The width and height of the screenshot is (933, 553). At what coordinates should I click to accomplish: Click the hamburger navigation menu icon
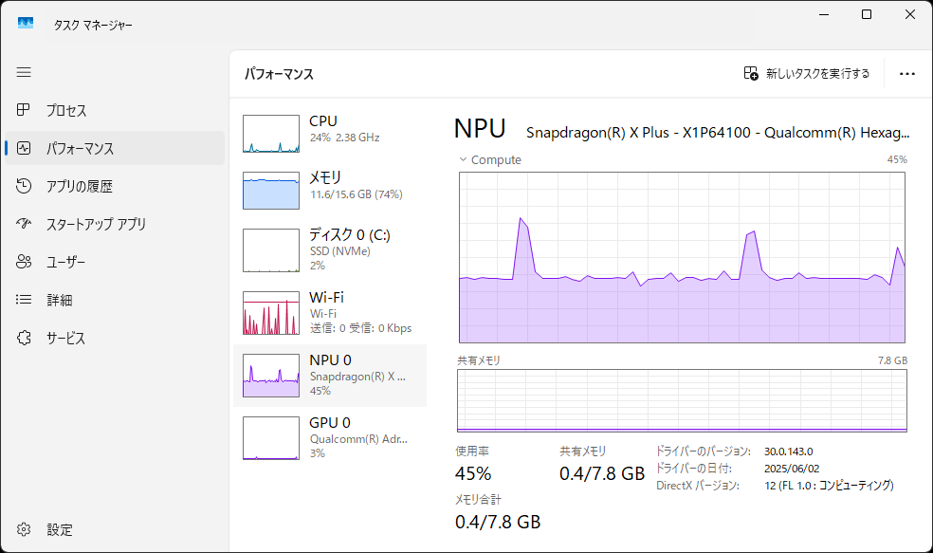tap(24, 72)
